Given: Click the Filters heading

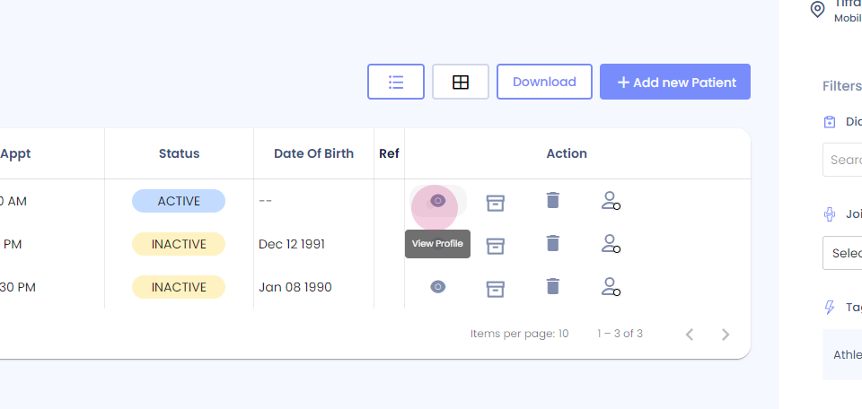Looking at the screenshot, I should 842,86.
